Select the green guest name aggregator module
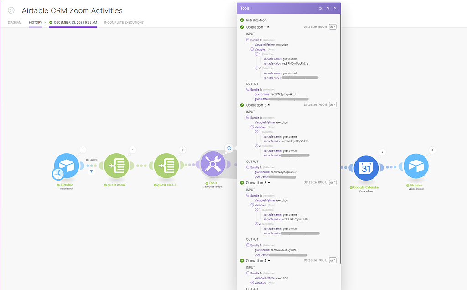This screenshot has height=290, width=467. [x=116, y=166]
